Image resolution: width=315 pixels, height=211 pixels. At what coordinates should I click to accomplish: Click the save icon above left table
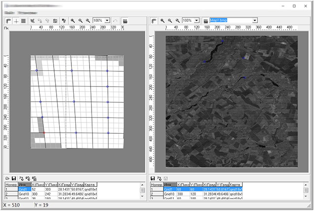pyautogui.click(x=14, y=178)
